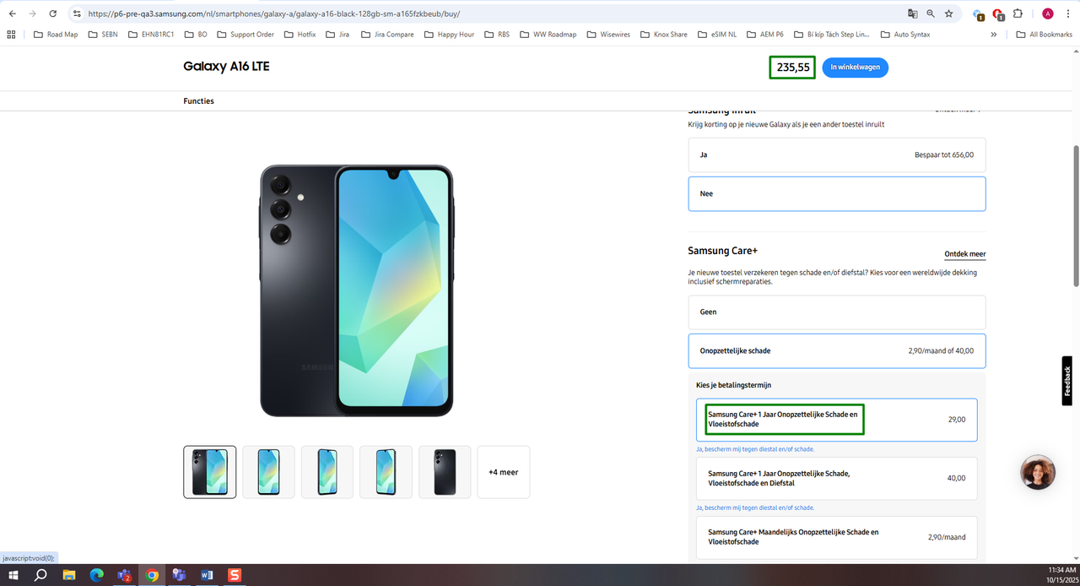Click the page vertical scrollbar
This screenshot has height=586, width=1080.
point(1076,215)
